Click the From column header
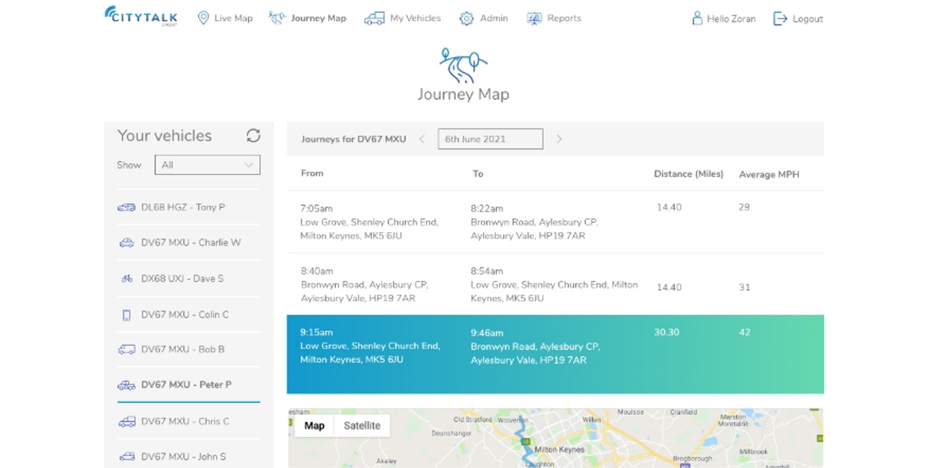This screenshot has height=468, width=928. pyautogui.click(x=312, y=174)
